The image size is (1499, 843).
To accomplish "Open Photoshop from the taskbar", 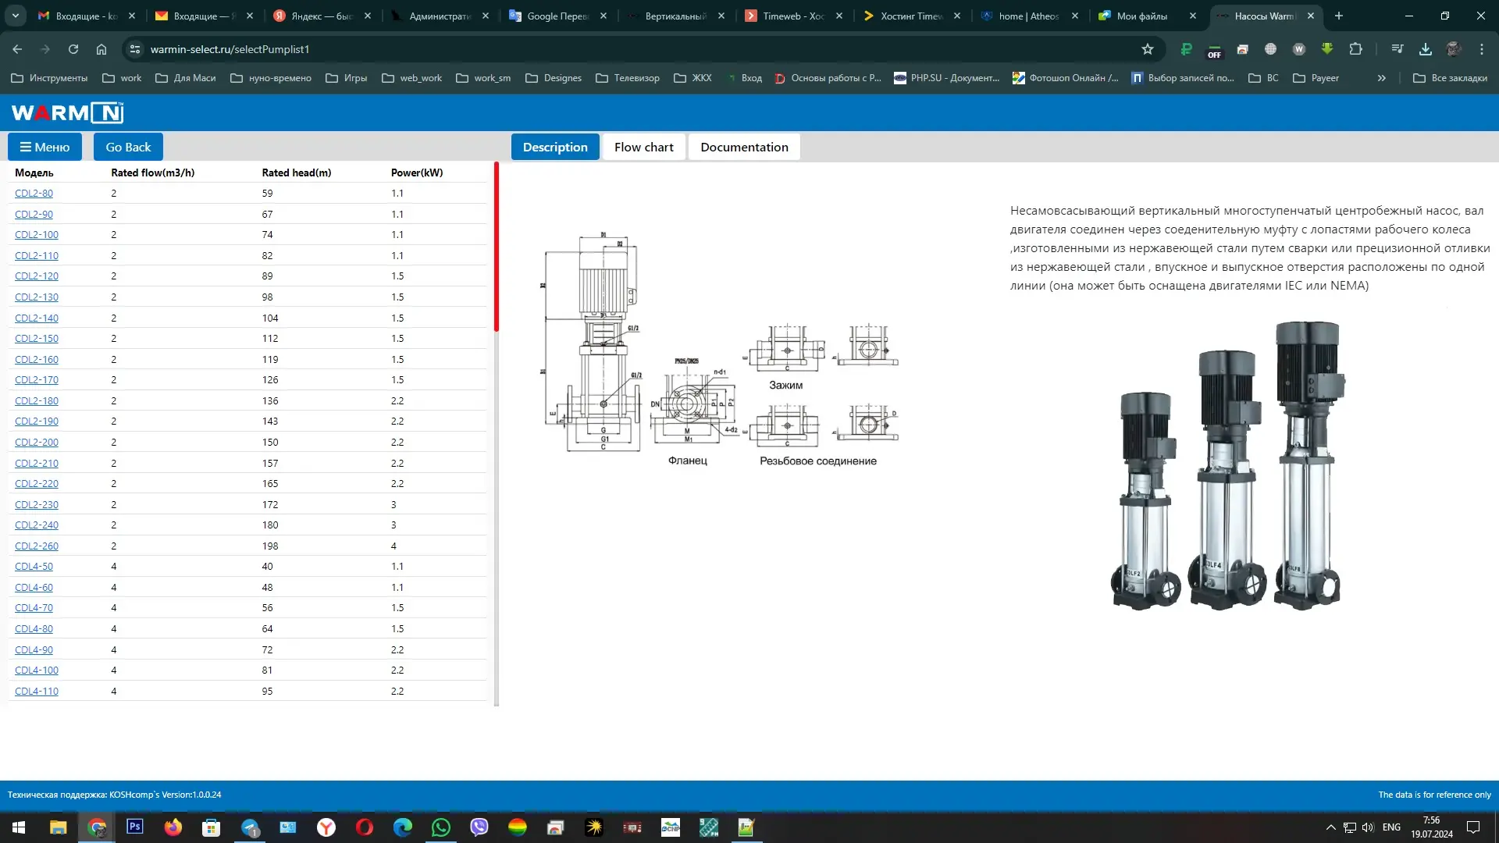I will tap(135, 827).
